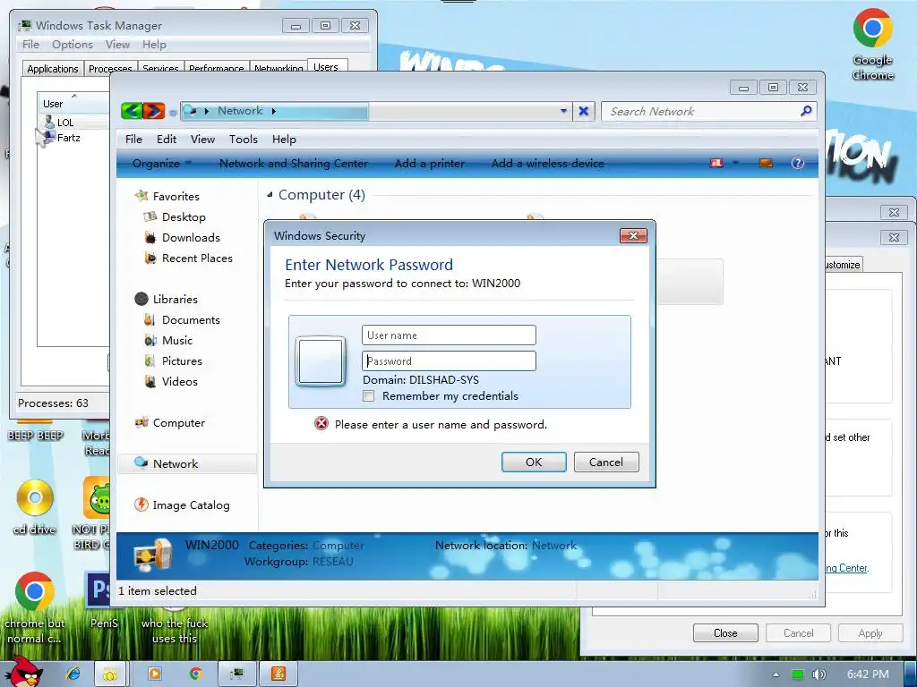Open the media player taskbar icon
917x687 pixels.
point(155,674)
